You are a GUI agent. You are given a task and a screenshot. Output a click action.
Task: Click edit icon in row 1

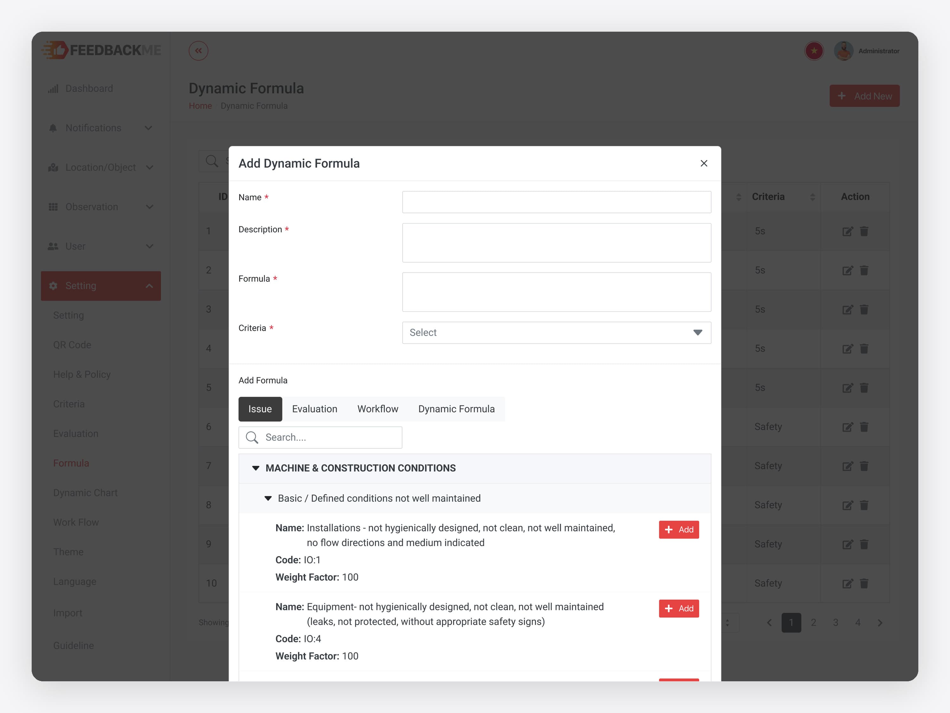pos(847,231)
